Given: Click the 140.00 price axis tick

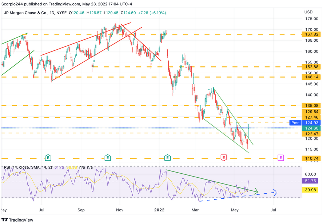Looking at the screenshot, I should pos(312,95).
